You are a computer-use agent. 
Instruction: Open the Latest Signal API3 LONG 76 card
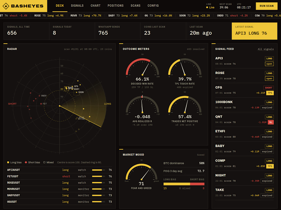pyautogui.click(x=254, y=31)
